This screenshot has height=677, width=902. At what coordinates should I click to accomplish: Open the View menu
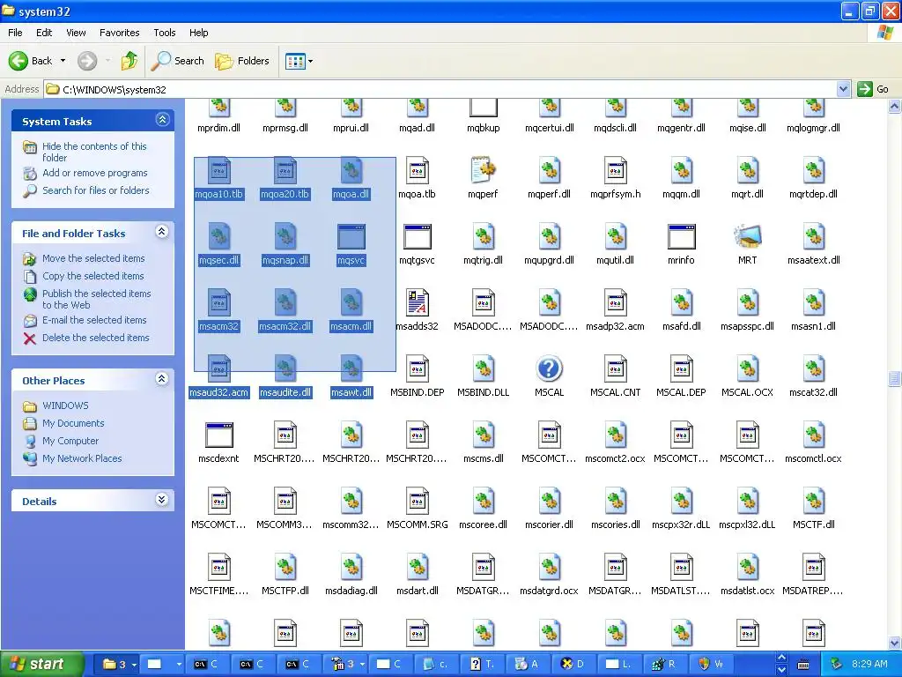click(x=76, y=33)
